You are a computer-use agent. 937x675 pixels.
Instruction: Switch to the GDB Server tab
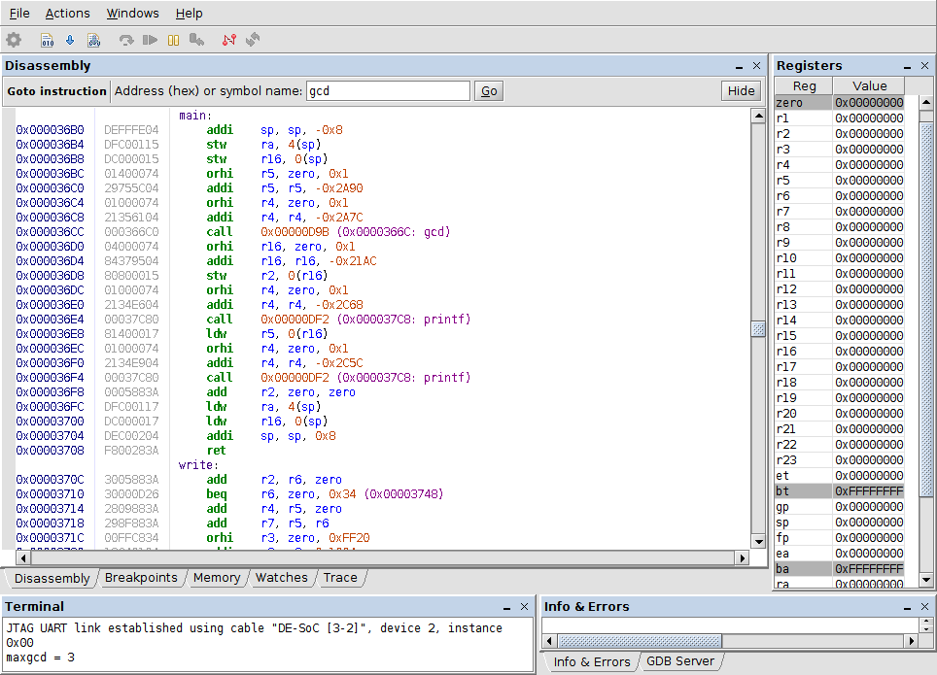(x=680, y=661)
